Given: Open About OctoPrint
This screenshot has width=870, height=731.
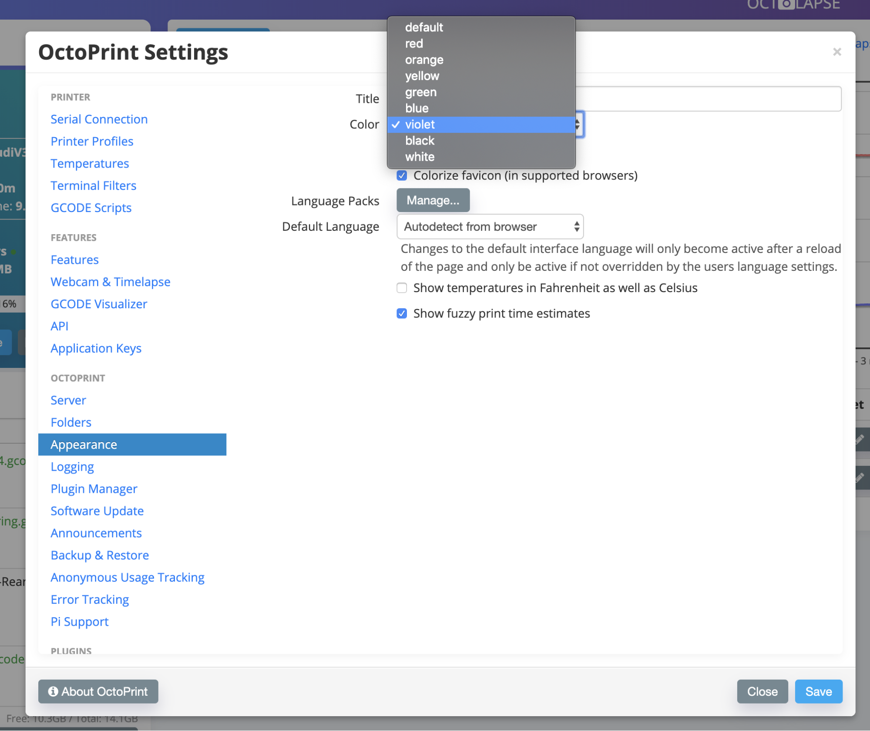Looking at the screenshot, I should pyautogui.click(x=98, y=692).
